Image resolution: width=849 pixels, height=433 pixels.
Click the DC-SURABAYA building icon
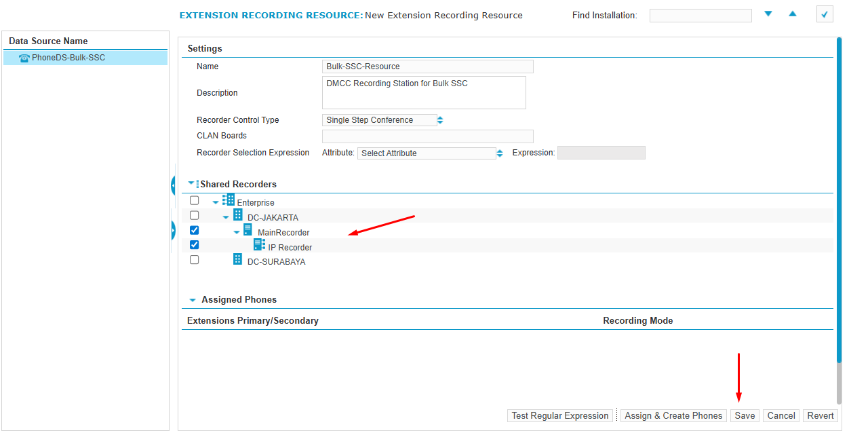pos(238,259)
